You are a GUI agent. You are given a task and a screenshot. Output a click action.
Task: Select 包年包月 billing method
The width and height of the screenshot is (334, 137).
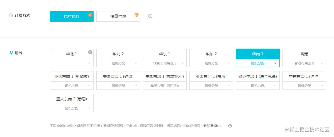[x=72, y=16]
